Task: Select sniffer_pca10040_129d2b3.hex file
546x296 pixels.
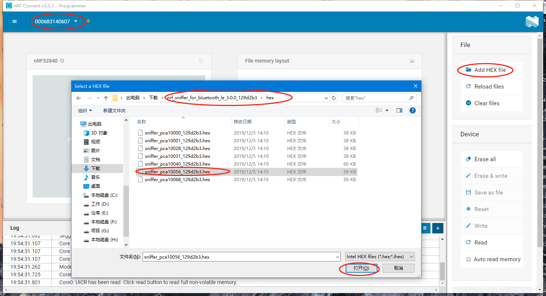Action: point(177,164)
